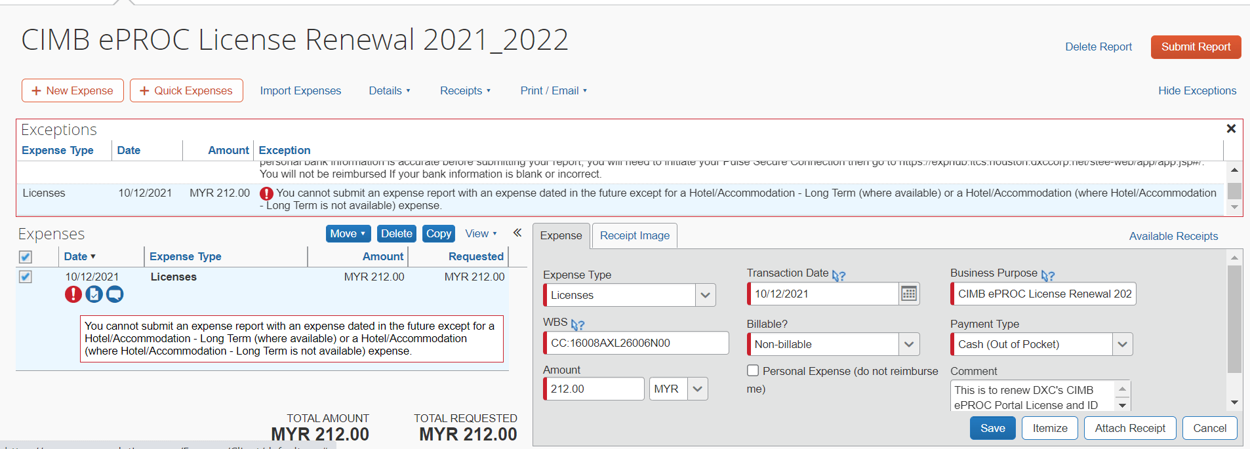Click the Itemize button

[x=1050, y=428]
